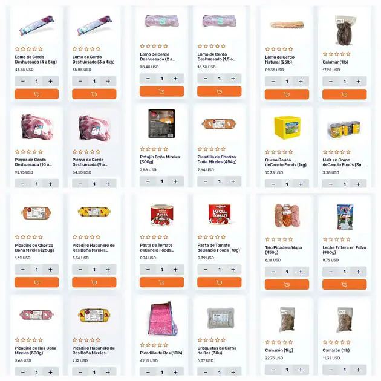Screen dimensions: 381x381
Task: Add Lomo de Cerdo Natural (25lb) to cart
Action: pyautogui.click(x=287, y=94)
